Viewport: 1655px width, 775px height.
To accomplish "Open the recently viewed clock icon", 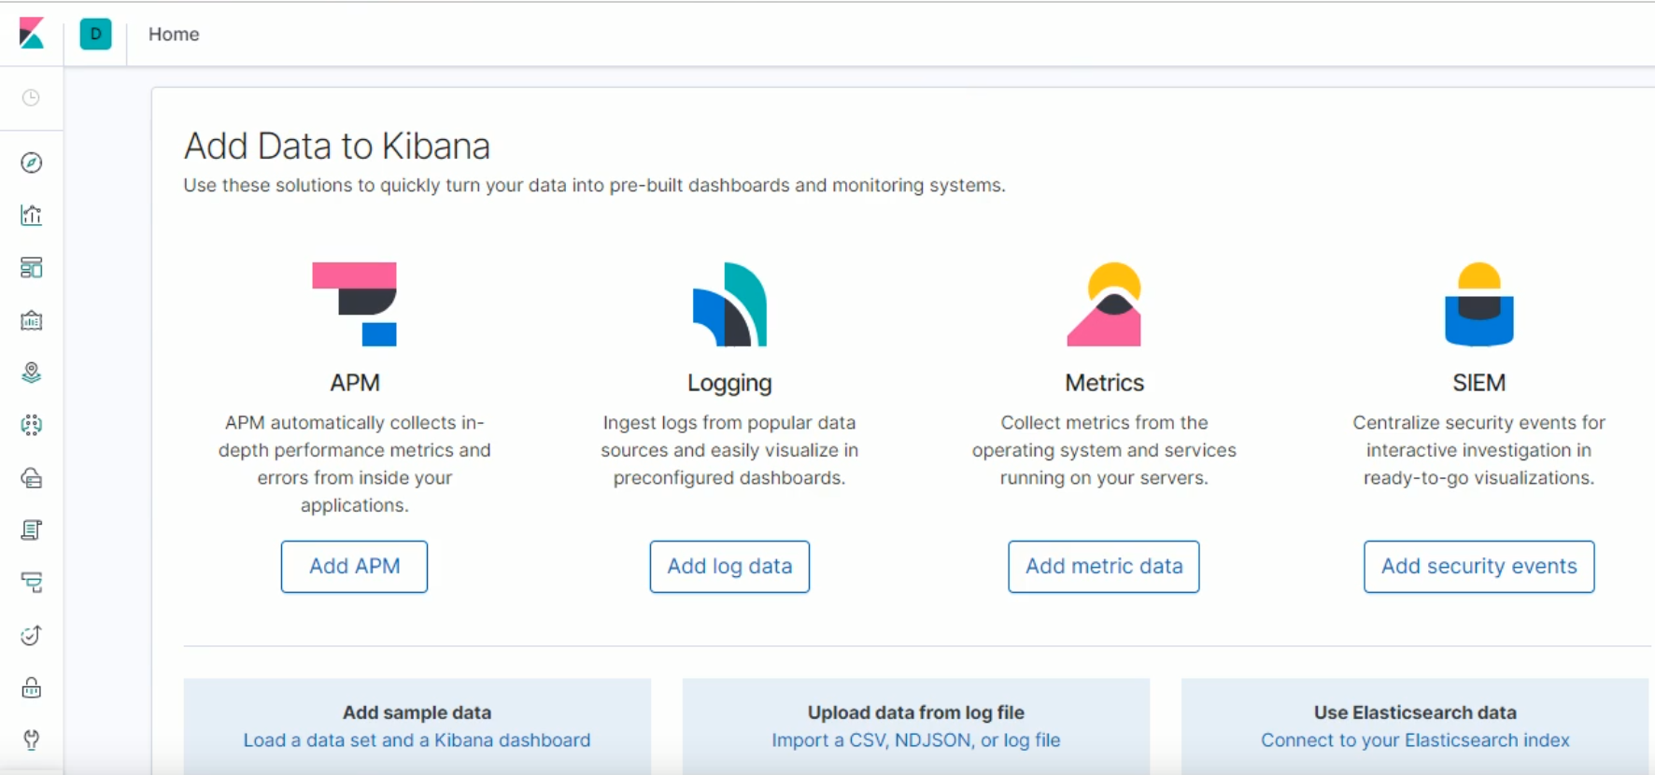I will tap(31, 97).
